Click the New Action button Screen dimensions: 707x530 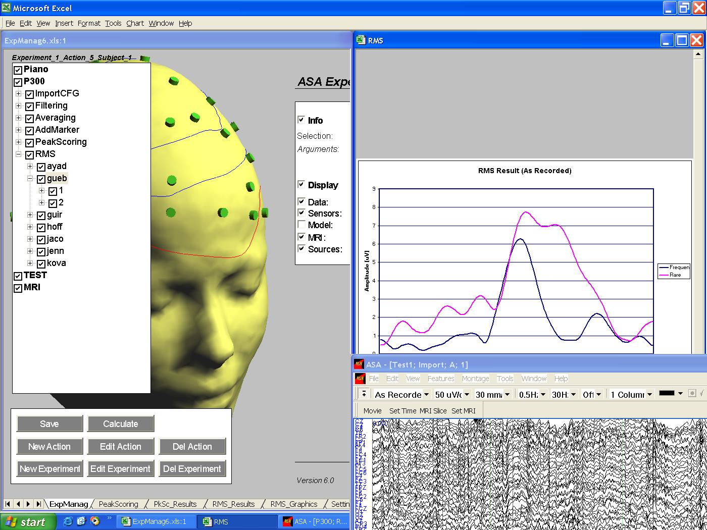coord(49,447)
